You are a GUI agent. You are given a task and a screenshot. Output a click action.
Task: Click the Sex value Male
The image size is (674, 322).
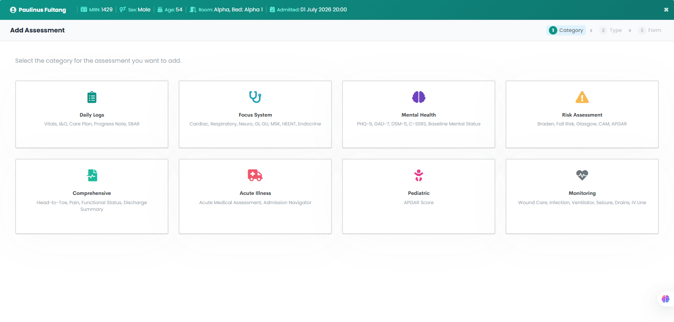pyautogui.click(x=144, y=10)
